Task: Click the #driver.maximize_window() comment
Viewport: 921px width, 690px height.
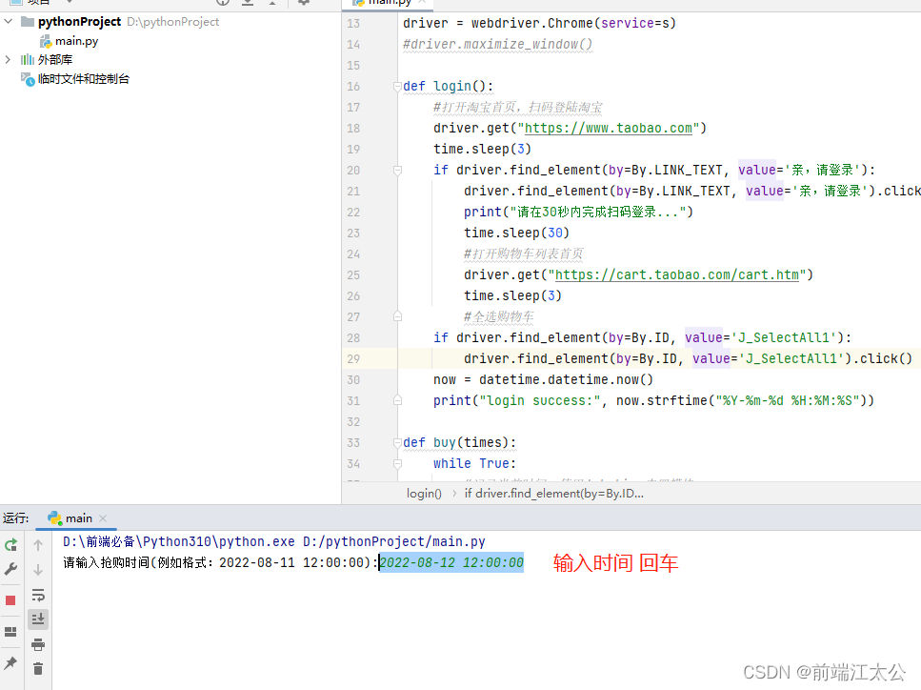Action: tap(497, 45)
